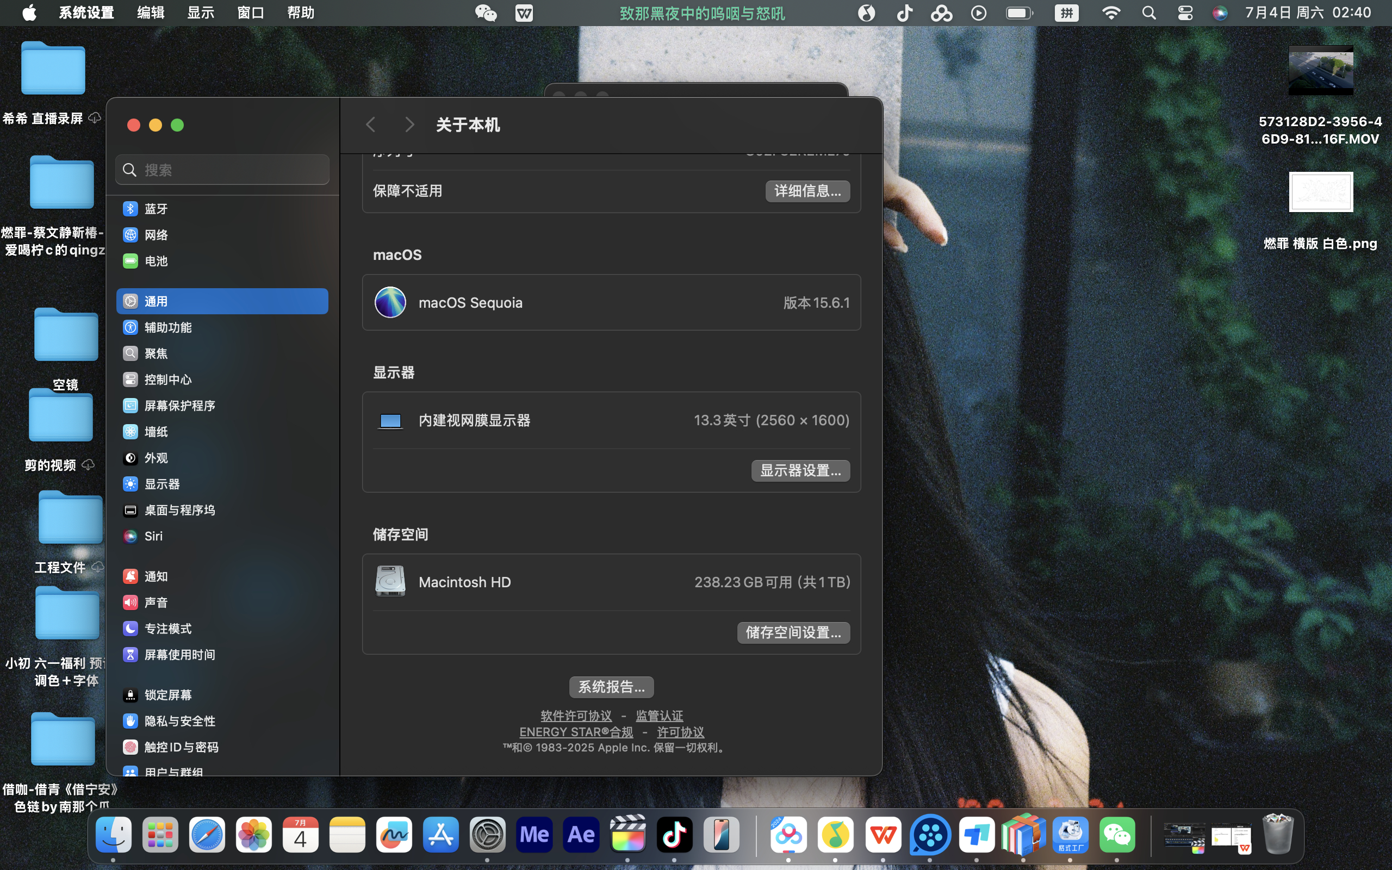The width and height of the screenshot is (1392, 870).
Task: Click the Macintosh HD storage row
Action: click(611, 582)
